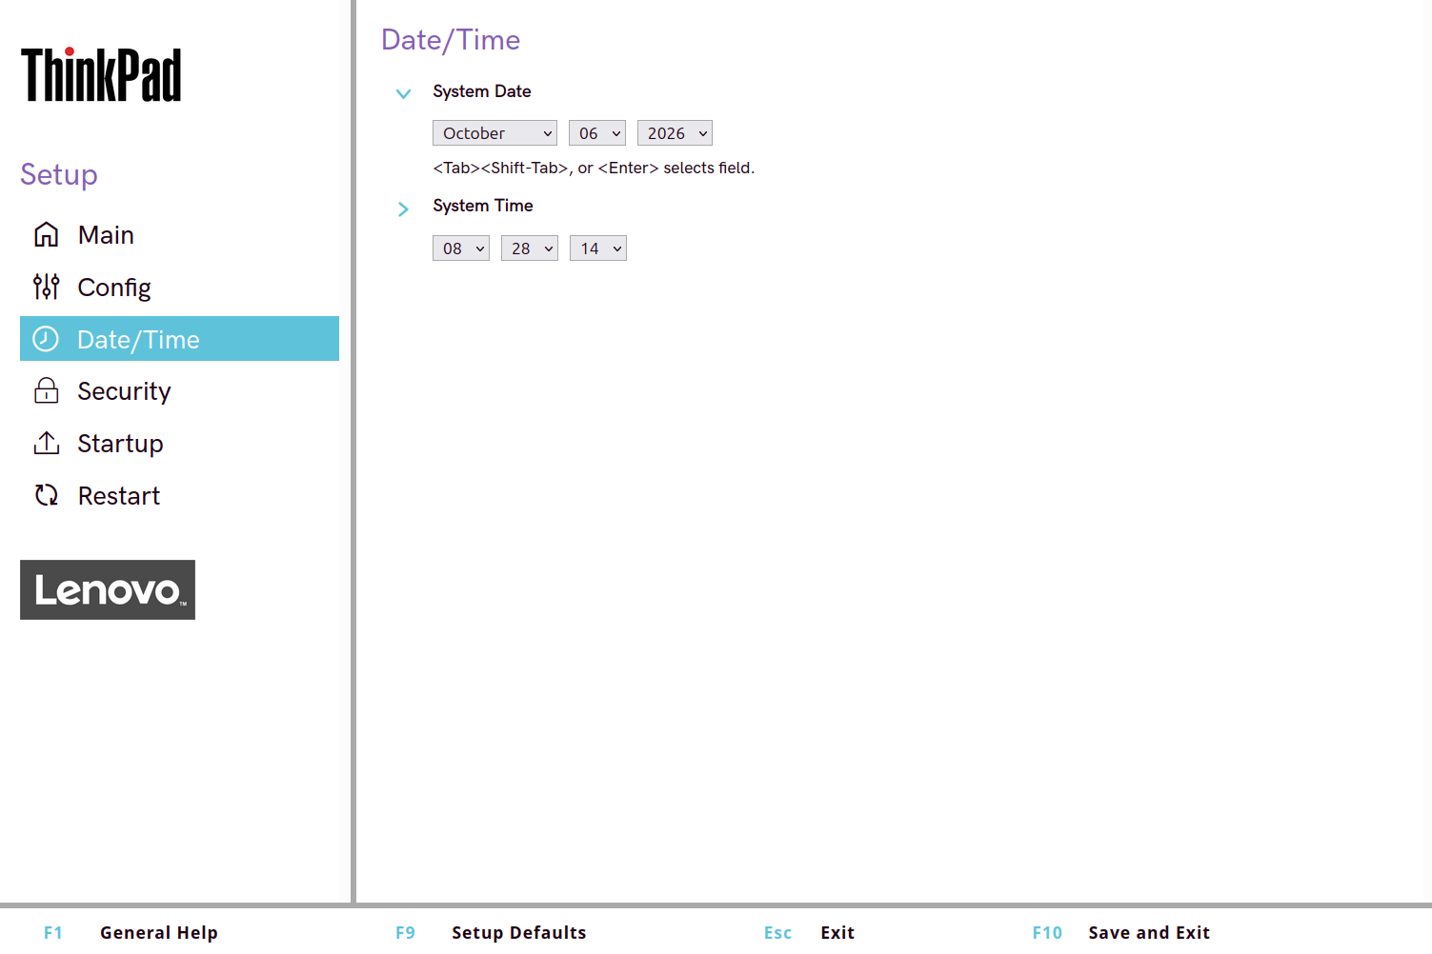Open the minutes dropdown showing 28
This screenshot has height=954, width=1432.
tap(530, 248)
